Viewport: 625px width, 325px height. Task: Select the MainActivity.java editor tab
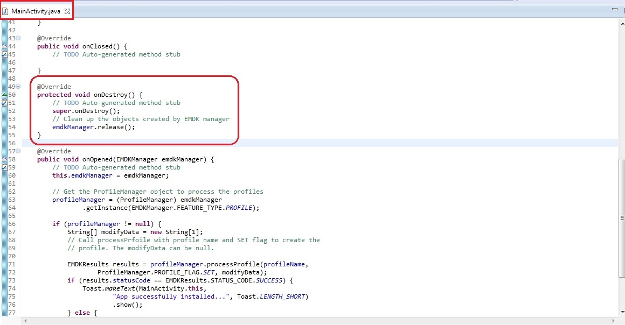[36, 11]
